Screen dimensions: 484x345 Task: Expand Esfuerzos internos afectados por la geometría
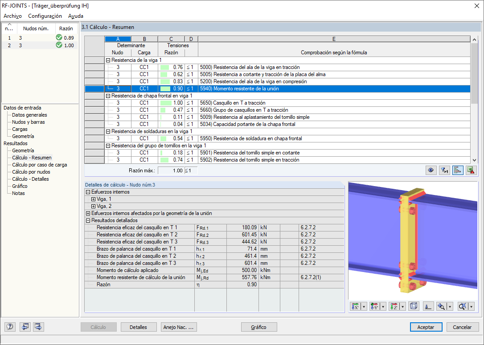88,213
